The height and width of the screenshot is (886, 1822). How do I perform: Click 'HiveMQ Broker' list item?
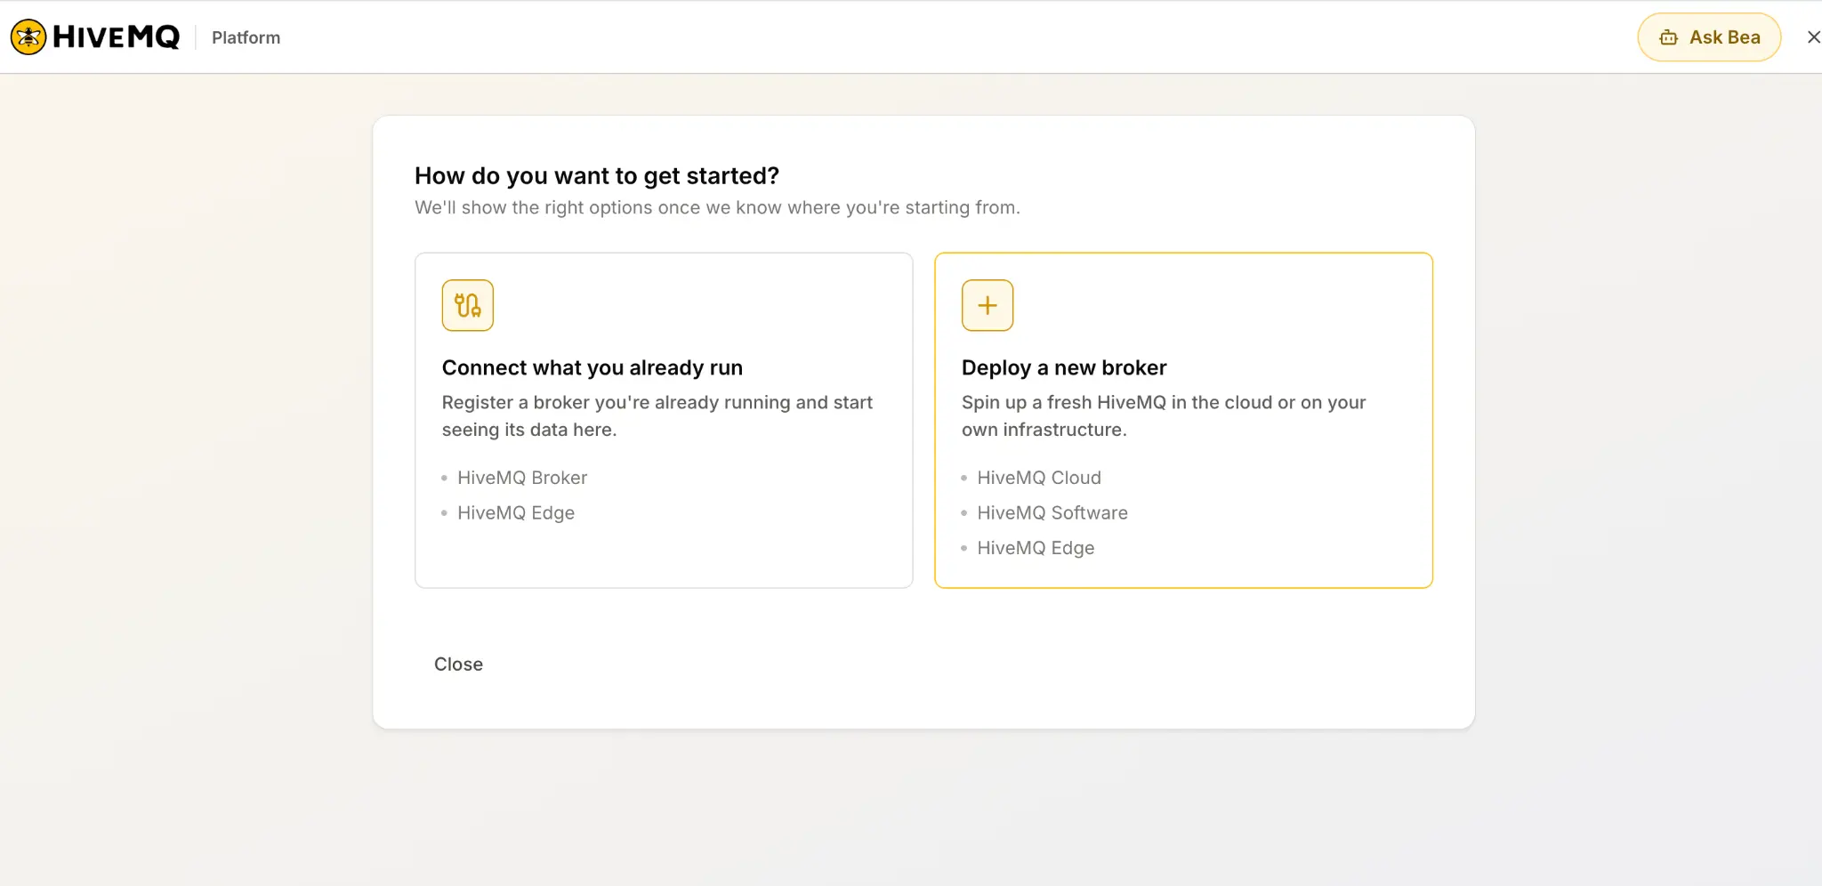click(522, 478)
